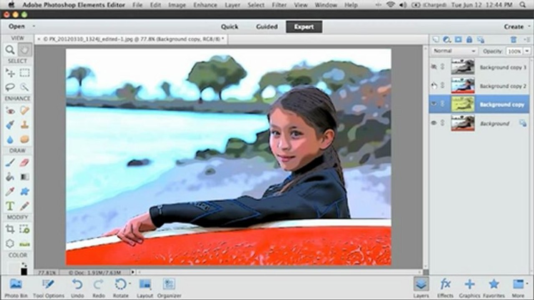
Task: Open the Photo Bin
Action: tap(16, 287)
